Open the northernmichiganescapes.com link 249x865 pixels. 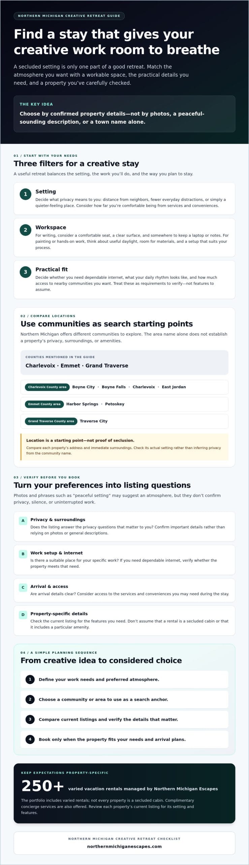(124, 846)
